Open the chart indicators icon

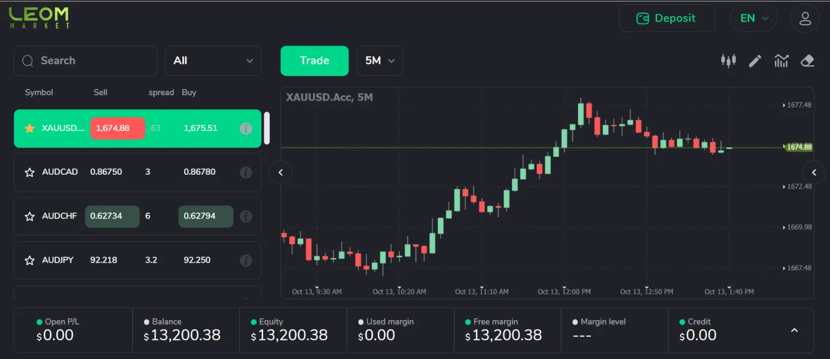(x=781, y=60)
